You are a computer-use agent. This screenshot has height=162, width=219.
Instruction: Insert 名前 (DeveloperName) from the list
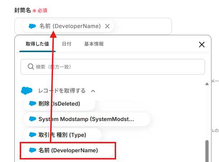click(68, 150)
